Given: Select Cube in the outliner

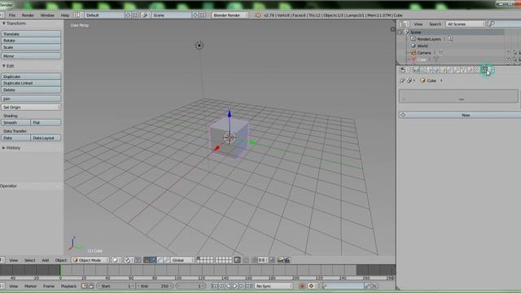Looking at the screenshot, I should point(422,59).
